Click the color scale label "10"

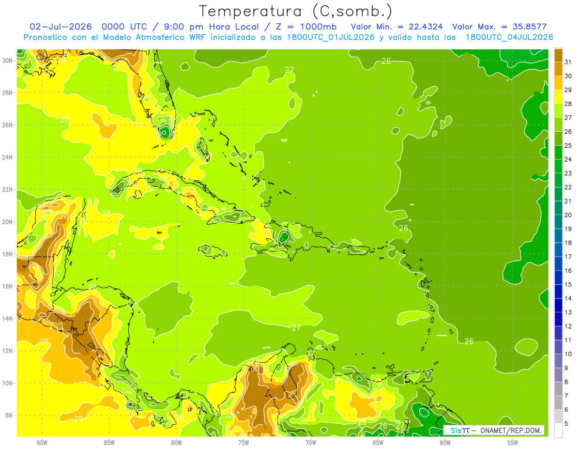[x=568, y=354]
